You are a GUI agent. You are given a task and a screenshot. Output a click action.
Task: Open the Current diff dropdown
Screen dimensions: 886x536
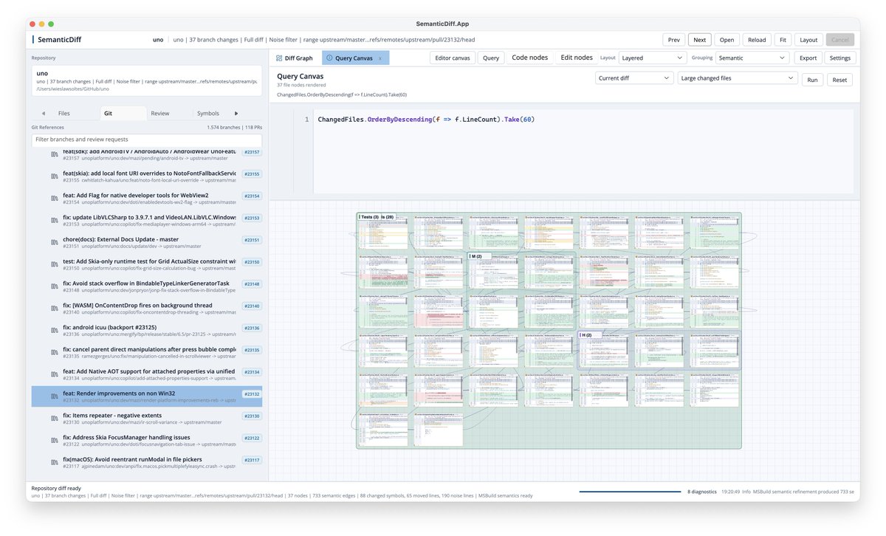click(633, 78)
